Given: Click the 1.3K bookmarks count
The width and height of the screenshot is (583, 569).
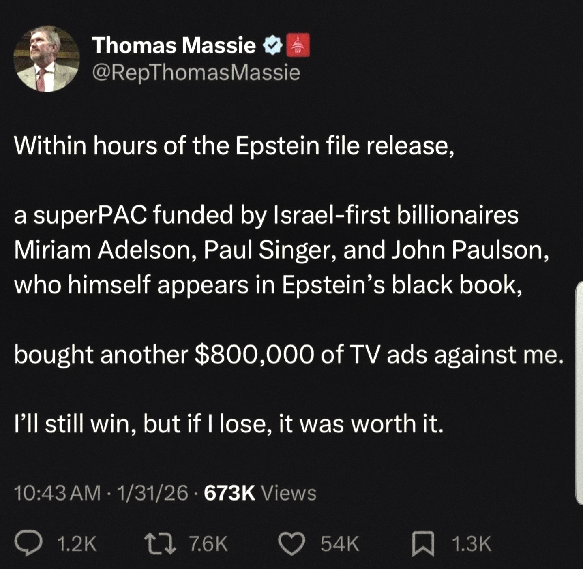Looking at the screenshot, I should pyautogui.click(x=471, y=543).
